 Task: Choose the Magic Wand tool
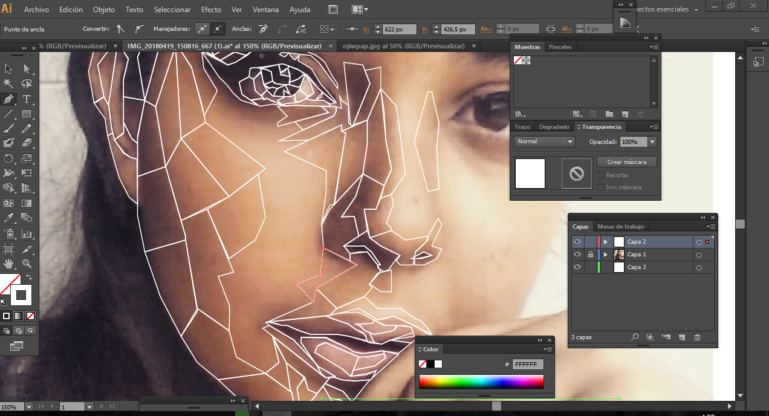tap(8, 84)
